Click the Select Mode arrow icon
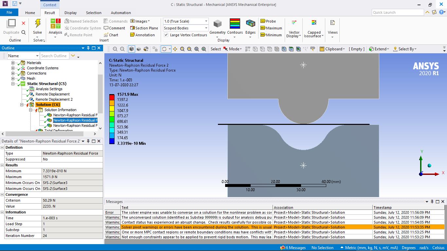Viewport: 447px width, 251px height. 225,49
